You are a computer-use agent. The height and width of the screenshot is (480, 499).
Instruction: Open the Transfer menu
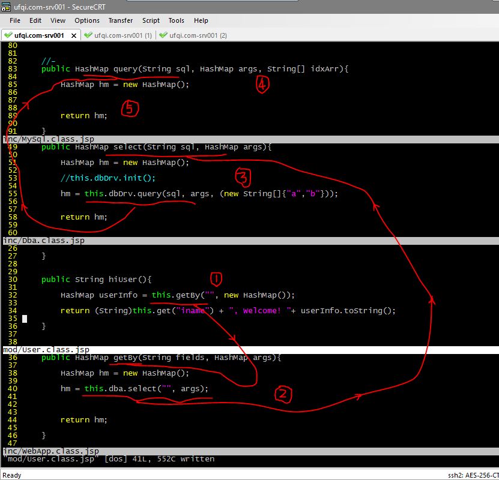pyautogui.click(x=121, y=20)
